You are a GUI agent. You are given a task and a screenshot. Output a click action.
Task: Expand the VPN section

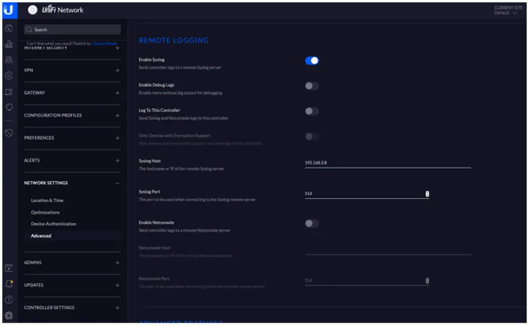tap(118, 71)
